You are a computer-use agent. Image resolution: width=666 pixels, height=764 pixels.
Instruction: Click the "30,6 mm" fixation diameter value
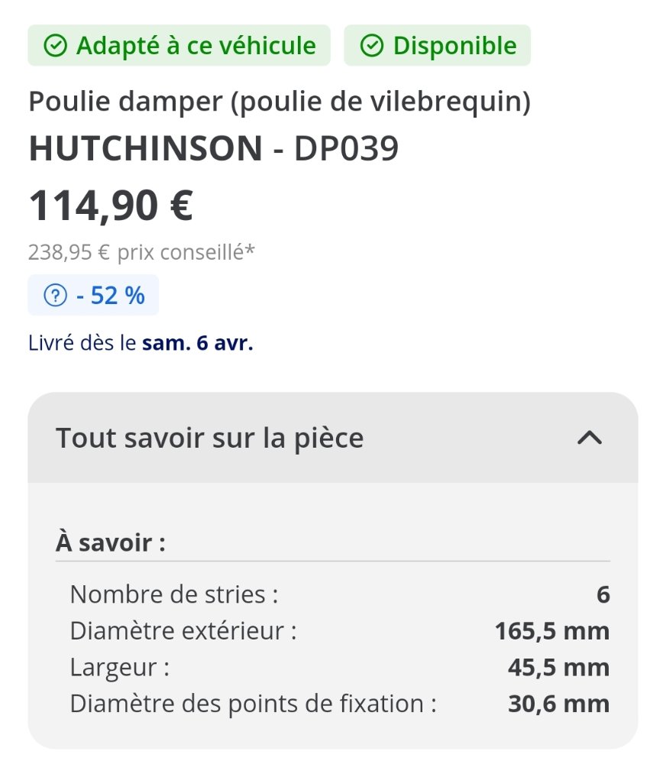click(558, 704)
